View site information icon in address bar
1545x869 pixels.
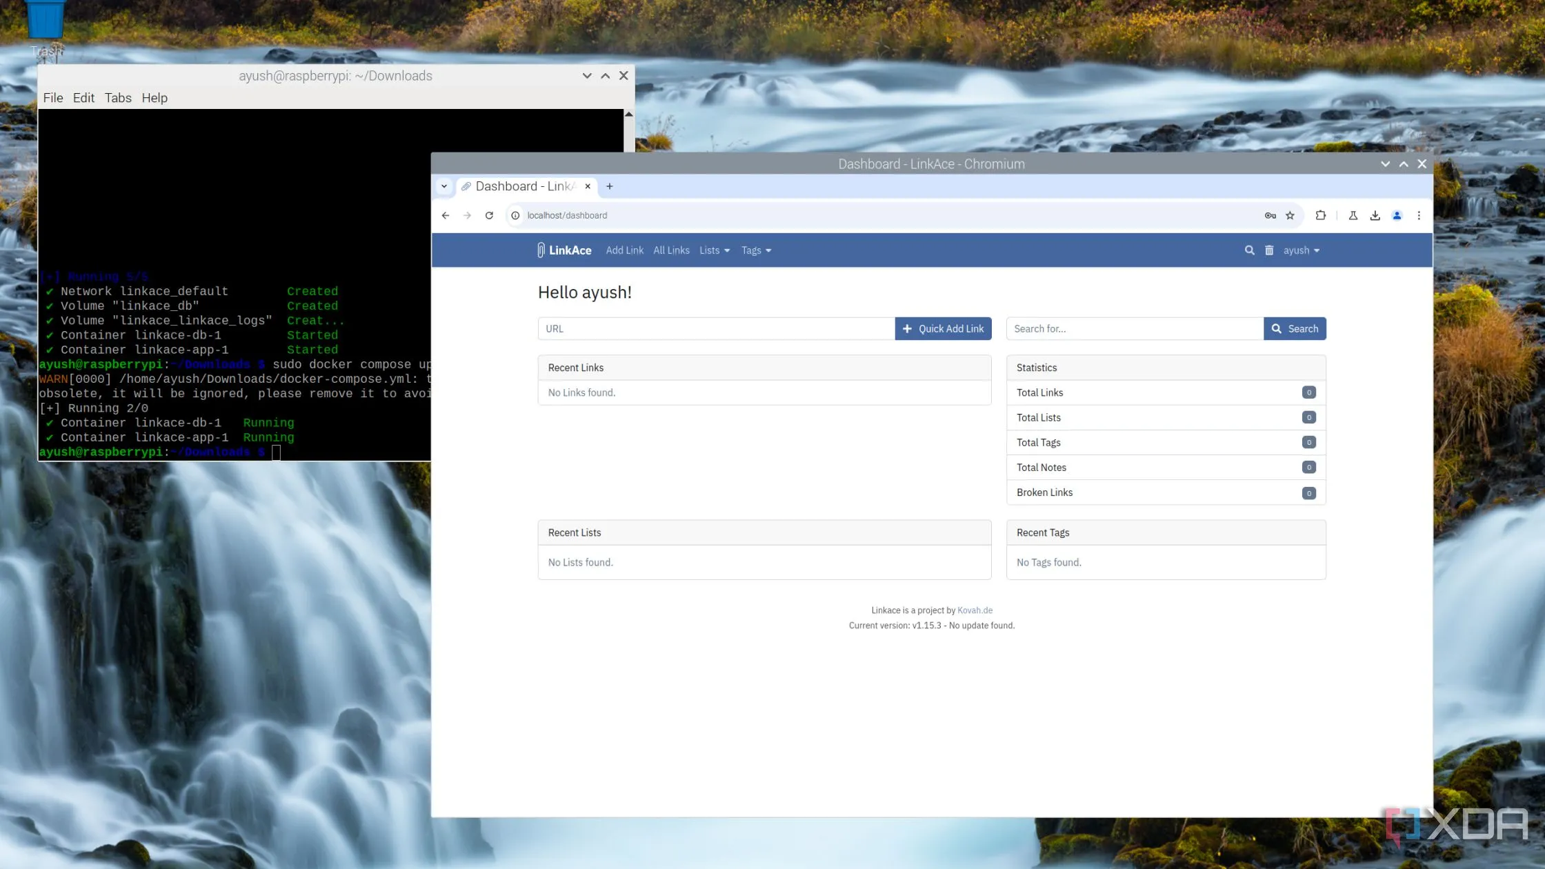pos(515,215)
